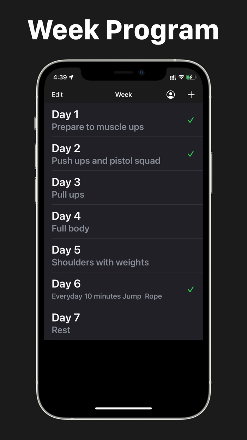Select Day 5 Shoulders with weights
247x440 pixels.
point(106,255)
